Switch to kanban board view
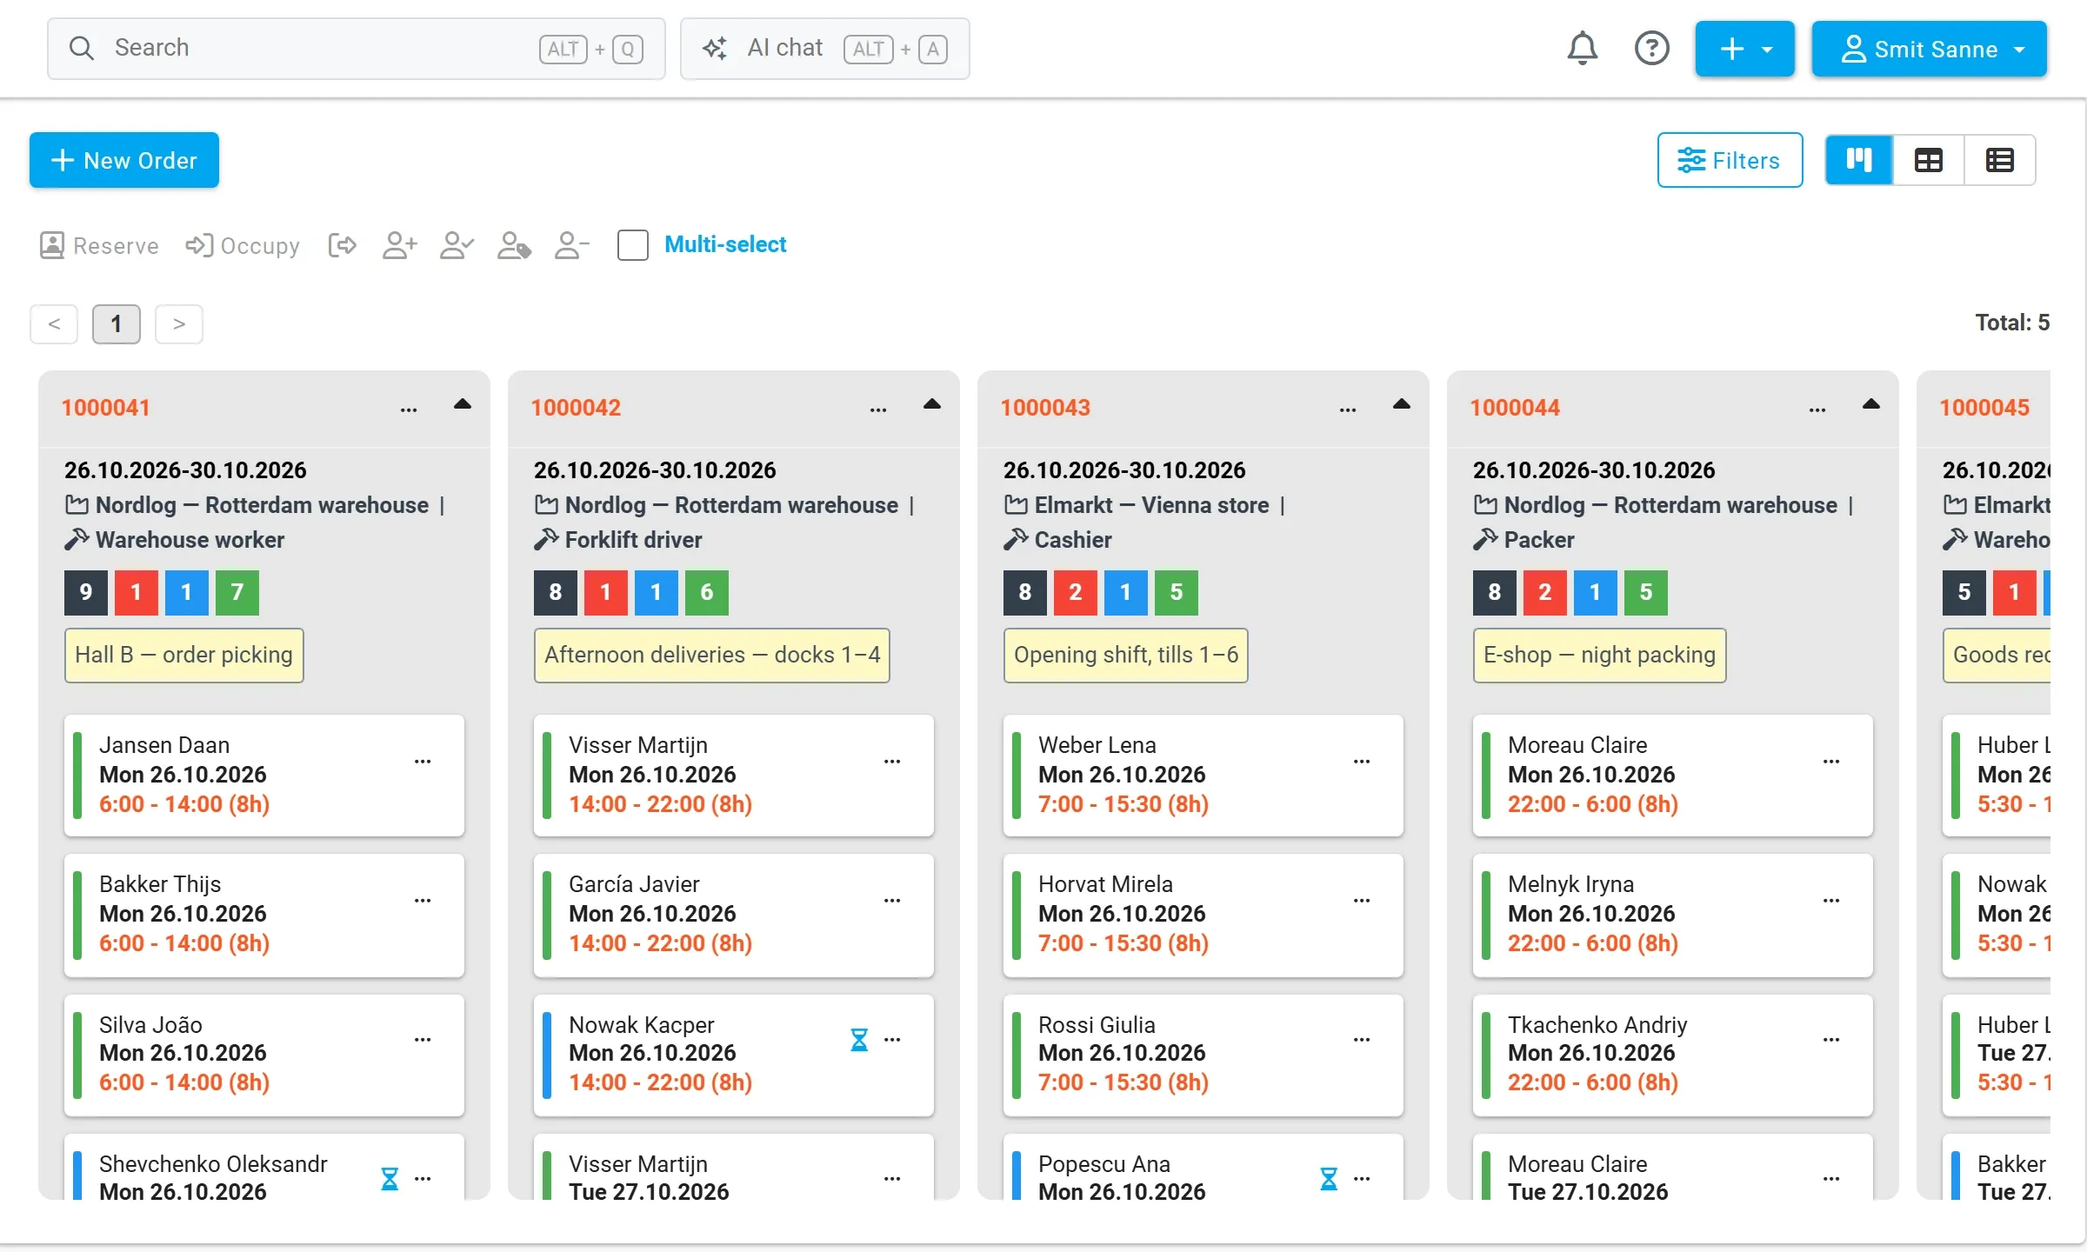The height and width of the screenshot is (1252, 2087). 1858,160
